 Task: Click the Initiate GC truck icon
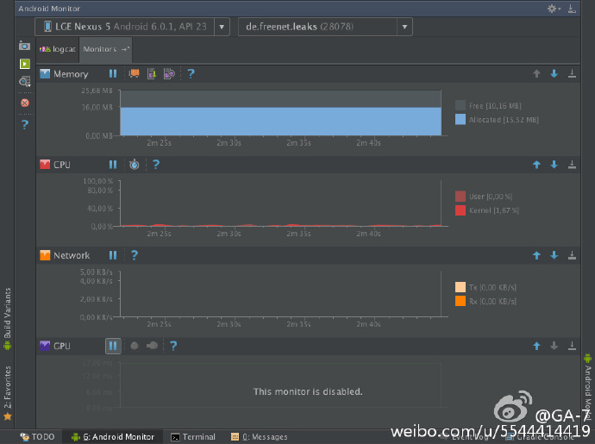point(134,73)
